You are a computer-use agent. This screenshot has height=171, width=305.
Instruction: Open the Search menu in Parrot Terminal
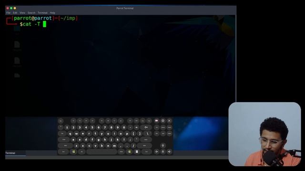click(31, 13)
